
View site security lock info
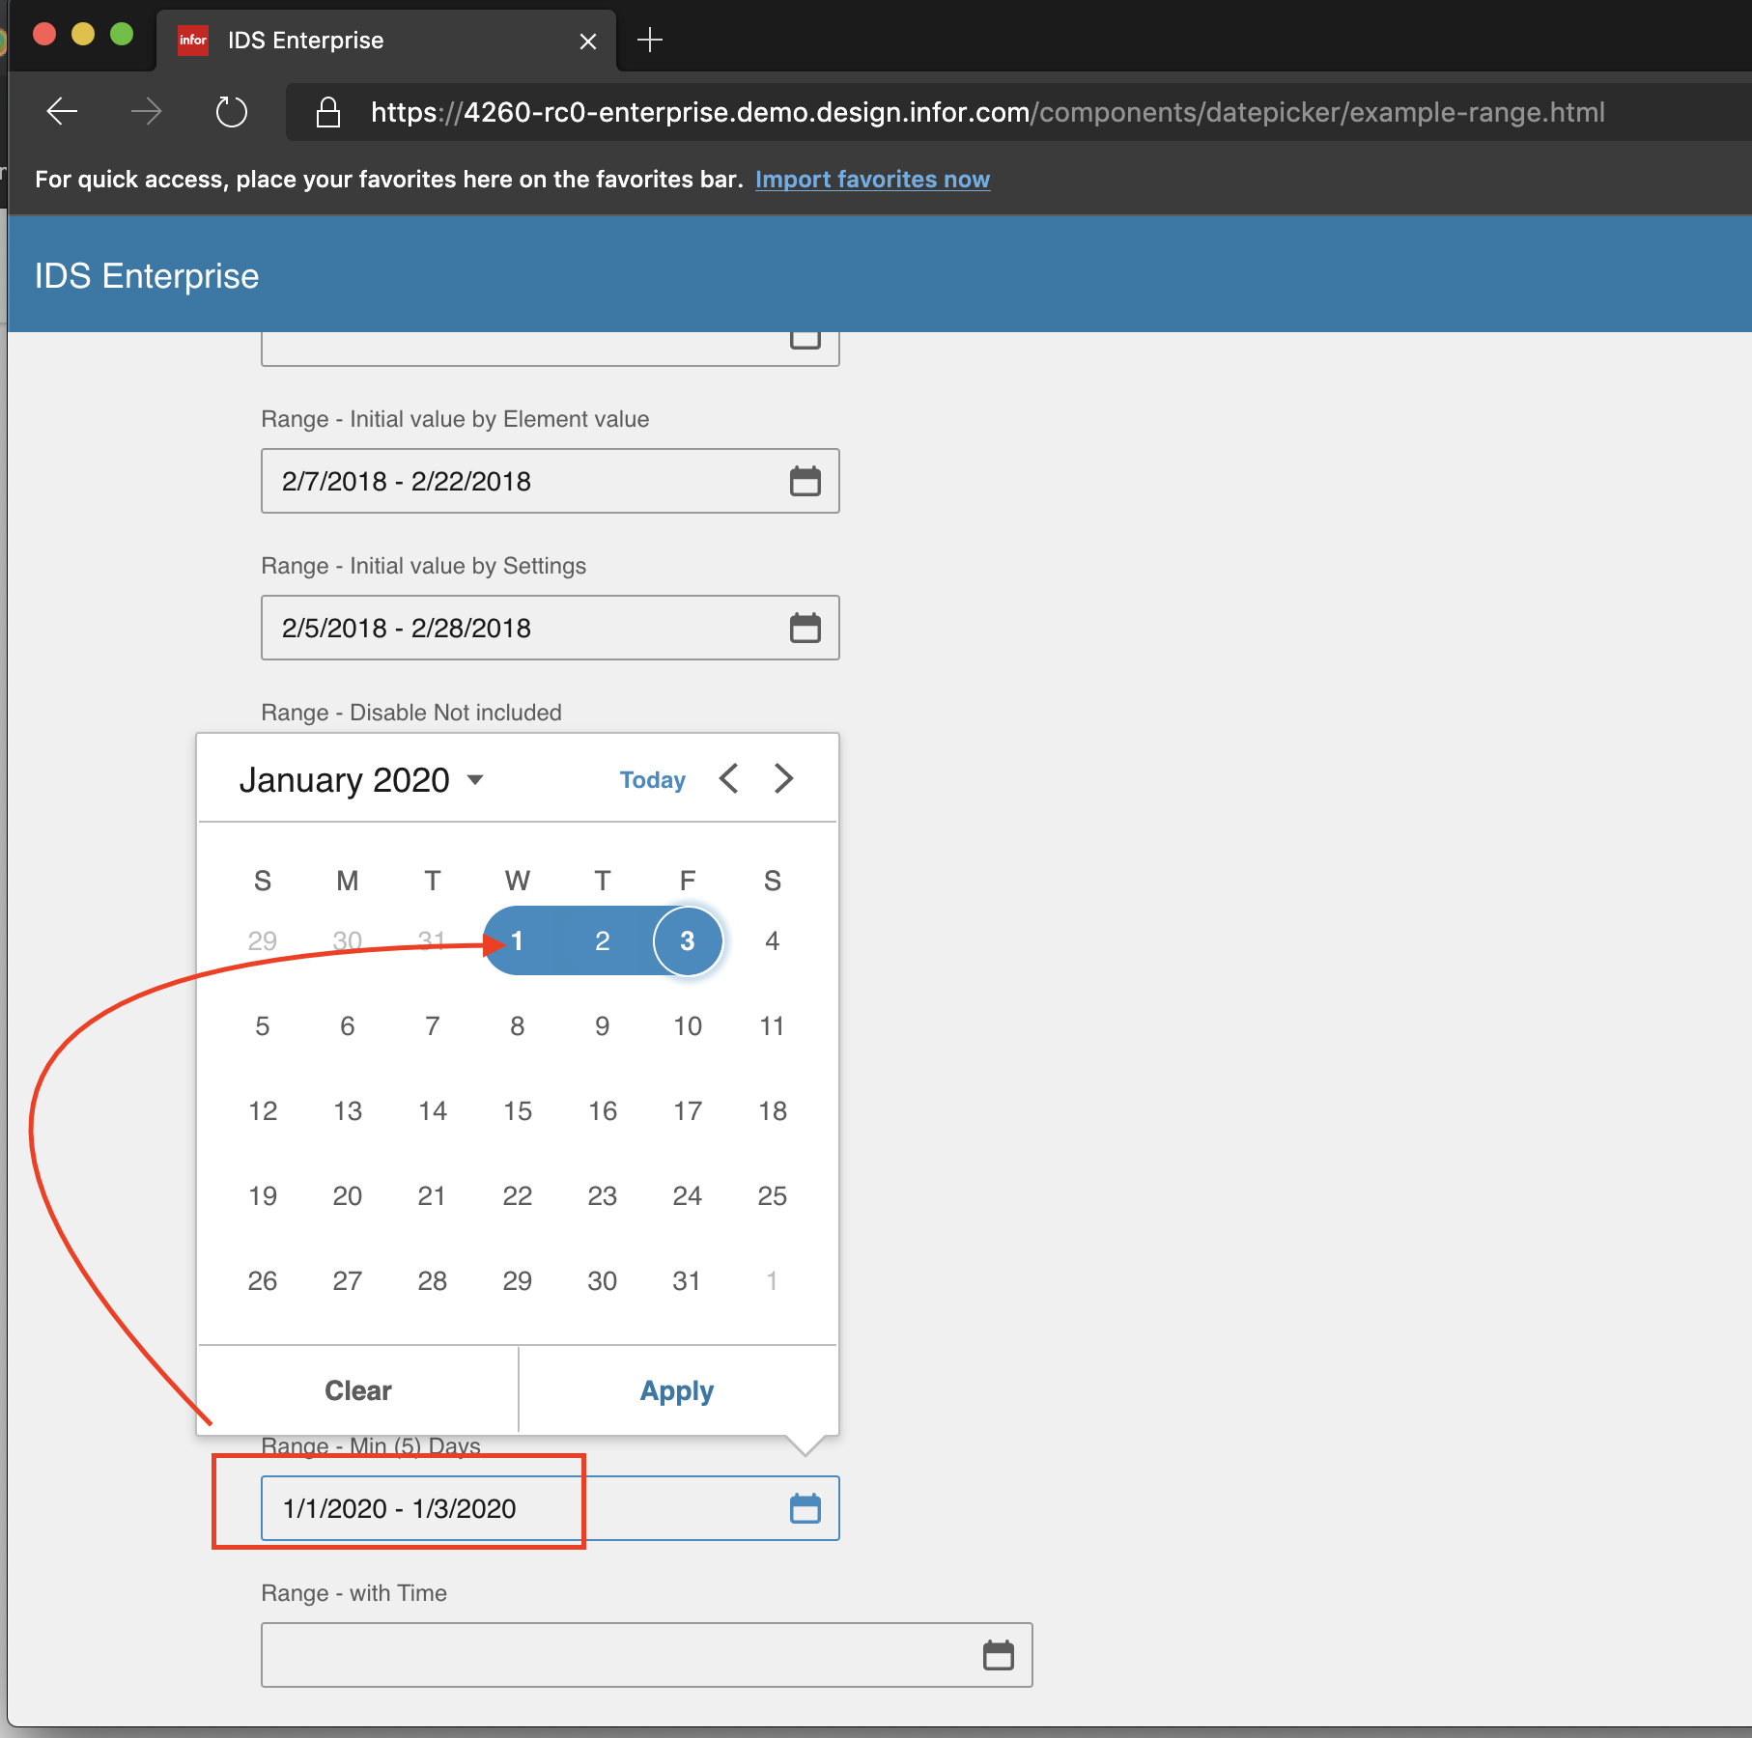(x=328, y=112)
